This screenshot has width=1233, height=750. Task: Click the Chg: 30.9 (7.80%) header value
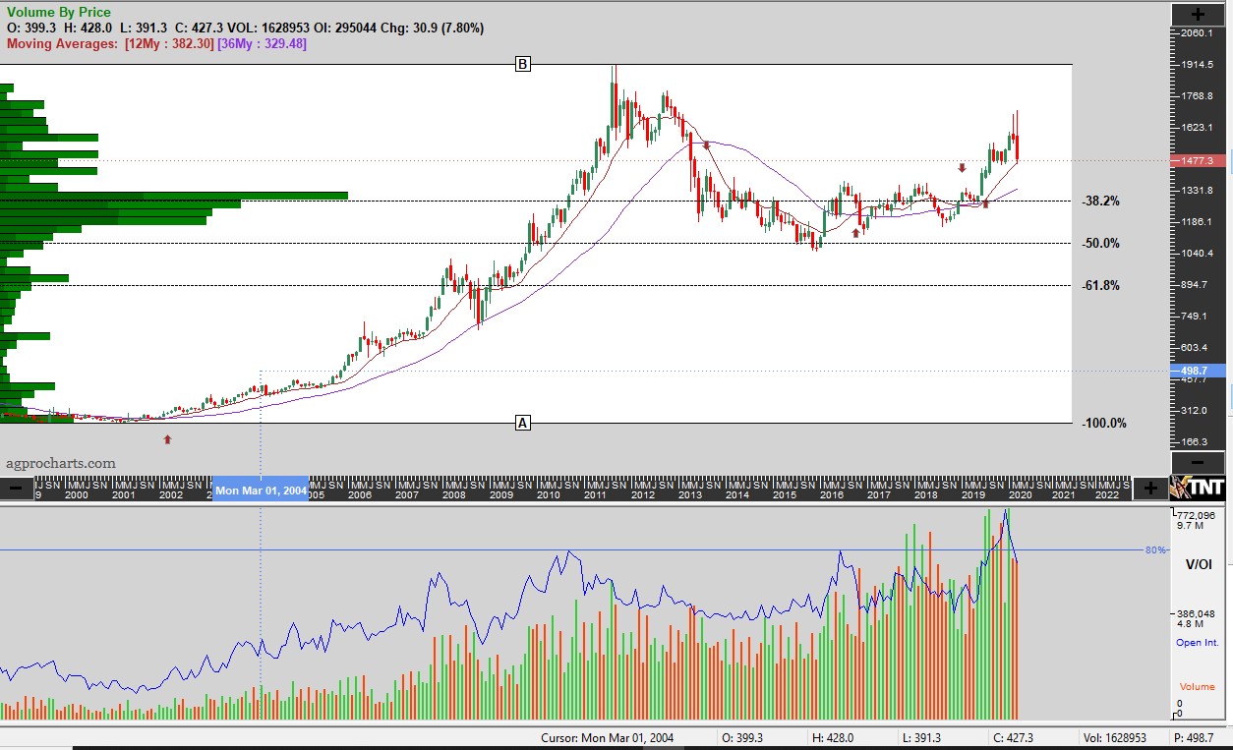pyautogui.click(x=433, y=28)
